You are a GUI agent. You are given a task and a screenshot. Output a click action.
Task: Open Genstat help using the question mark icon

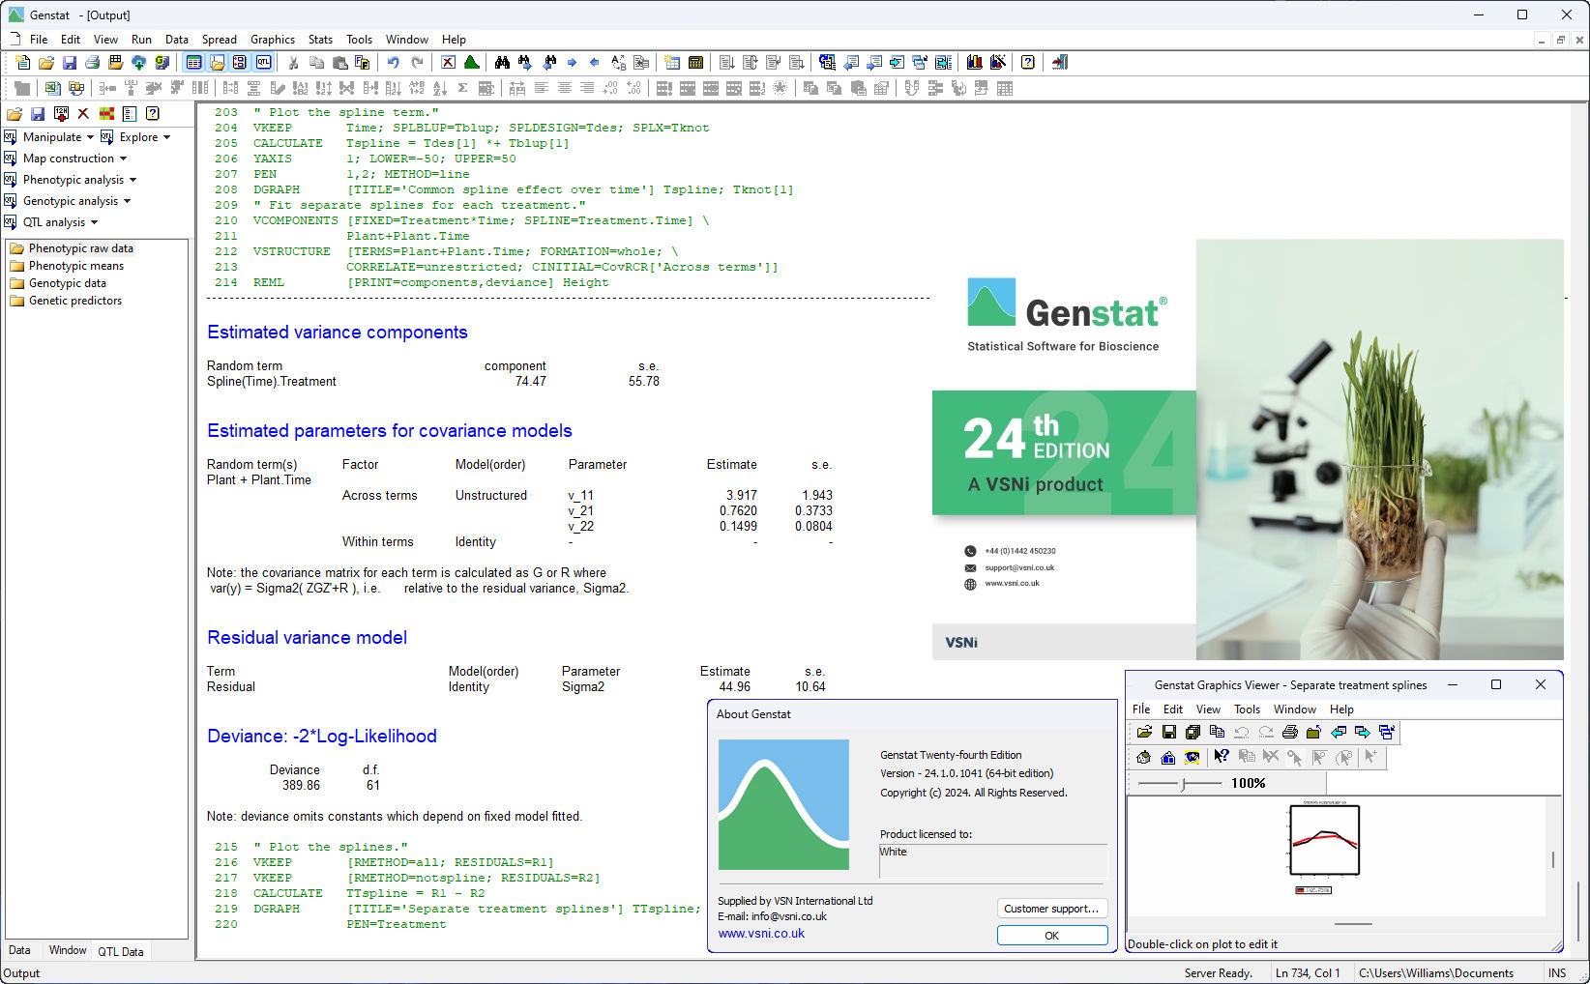1027,63
